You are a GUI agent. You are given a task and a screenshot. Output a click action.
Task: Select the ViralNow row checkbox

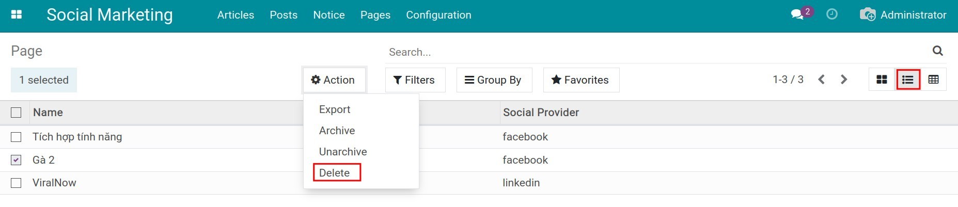[x=16, y=183]
